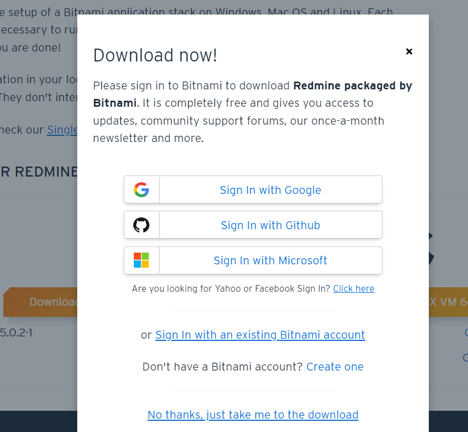Image resolution: width=468 pixels, height=432 pixels.
Task: Open Click here link for Yahoo or Facebook
Action: click(354, 288)
